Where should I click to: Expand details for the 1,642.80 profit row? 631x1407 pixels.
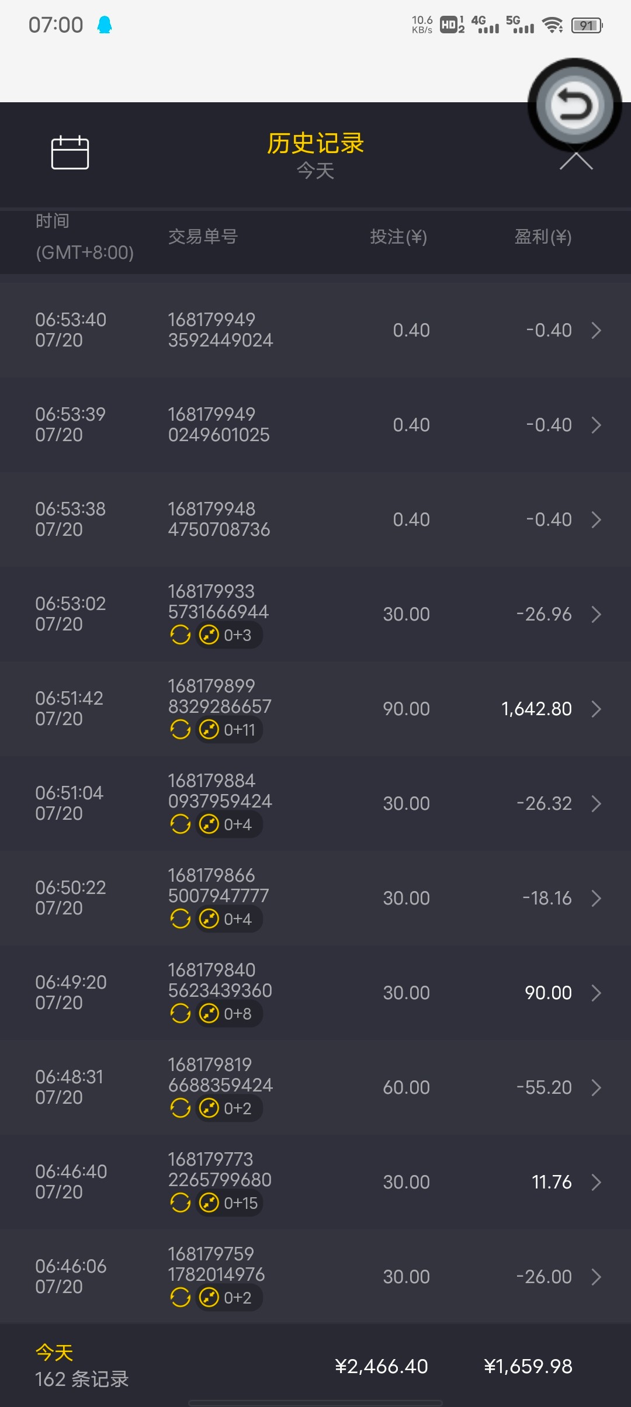pos(596,709)
